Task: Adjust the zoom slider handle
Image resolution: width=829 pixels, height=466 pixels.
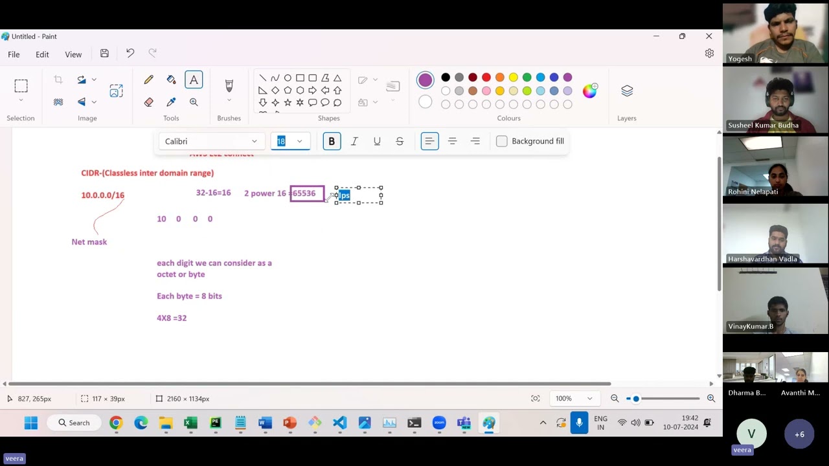Action: pos(636,399)
